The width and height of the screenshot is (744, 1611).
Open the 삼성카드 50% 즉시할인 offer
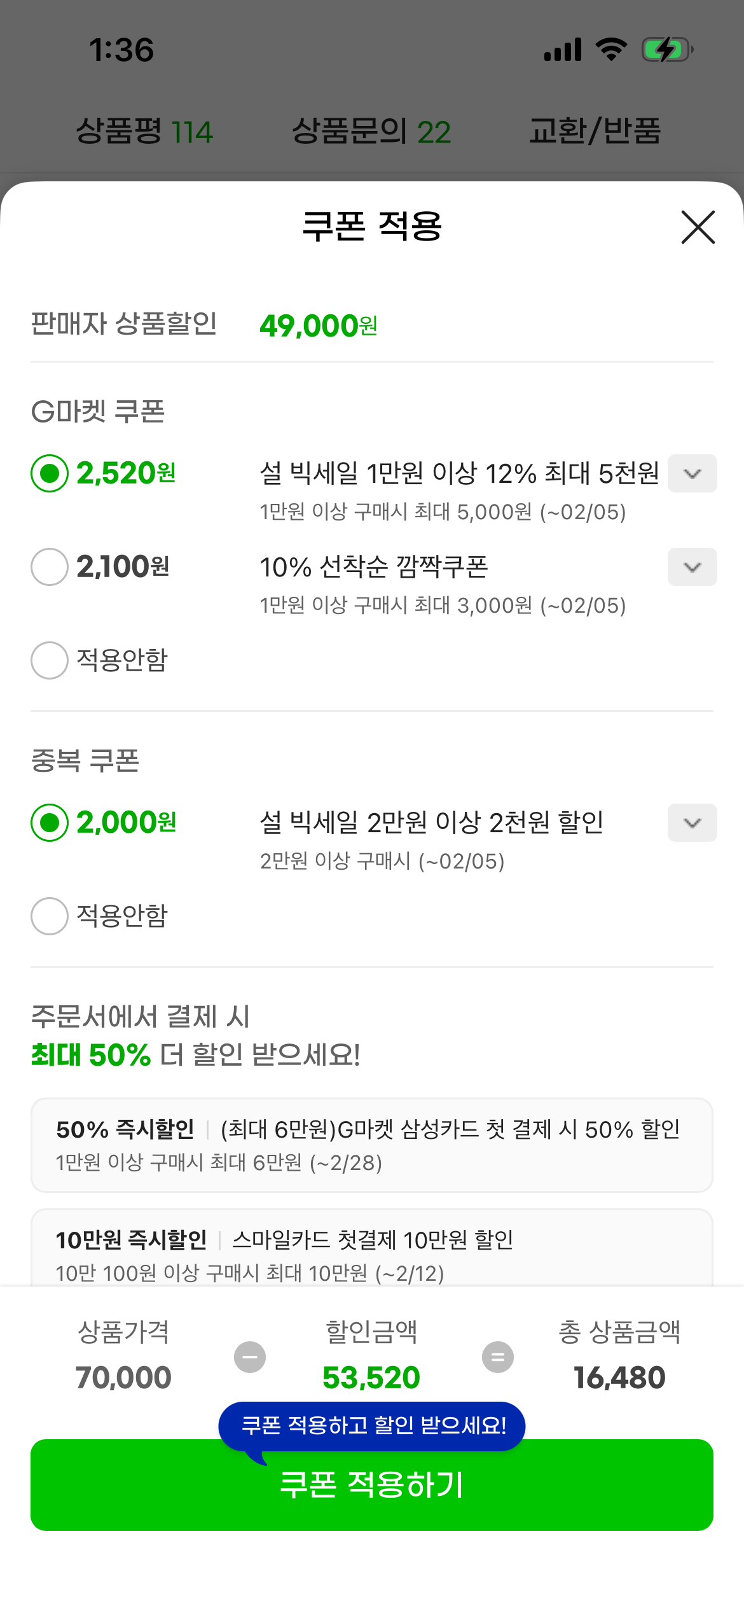pos(371,1145)
